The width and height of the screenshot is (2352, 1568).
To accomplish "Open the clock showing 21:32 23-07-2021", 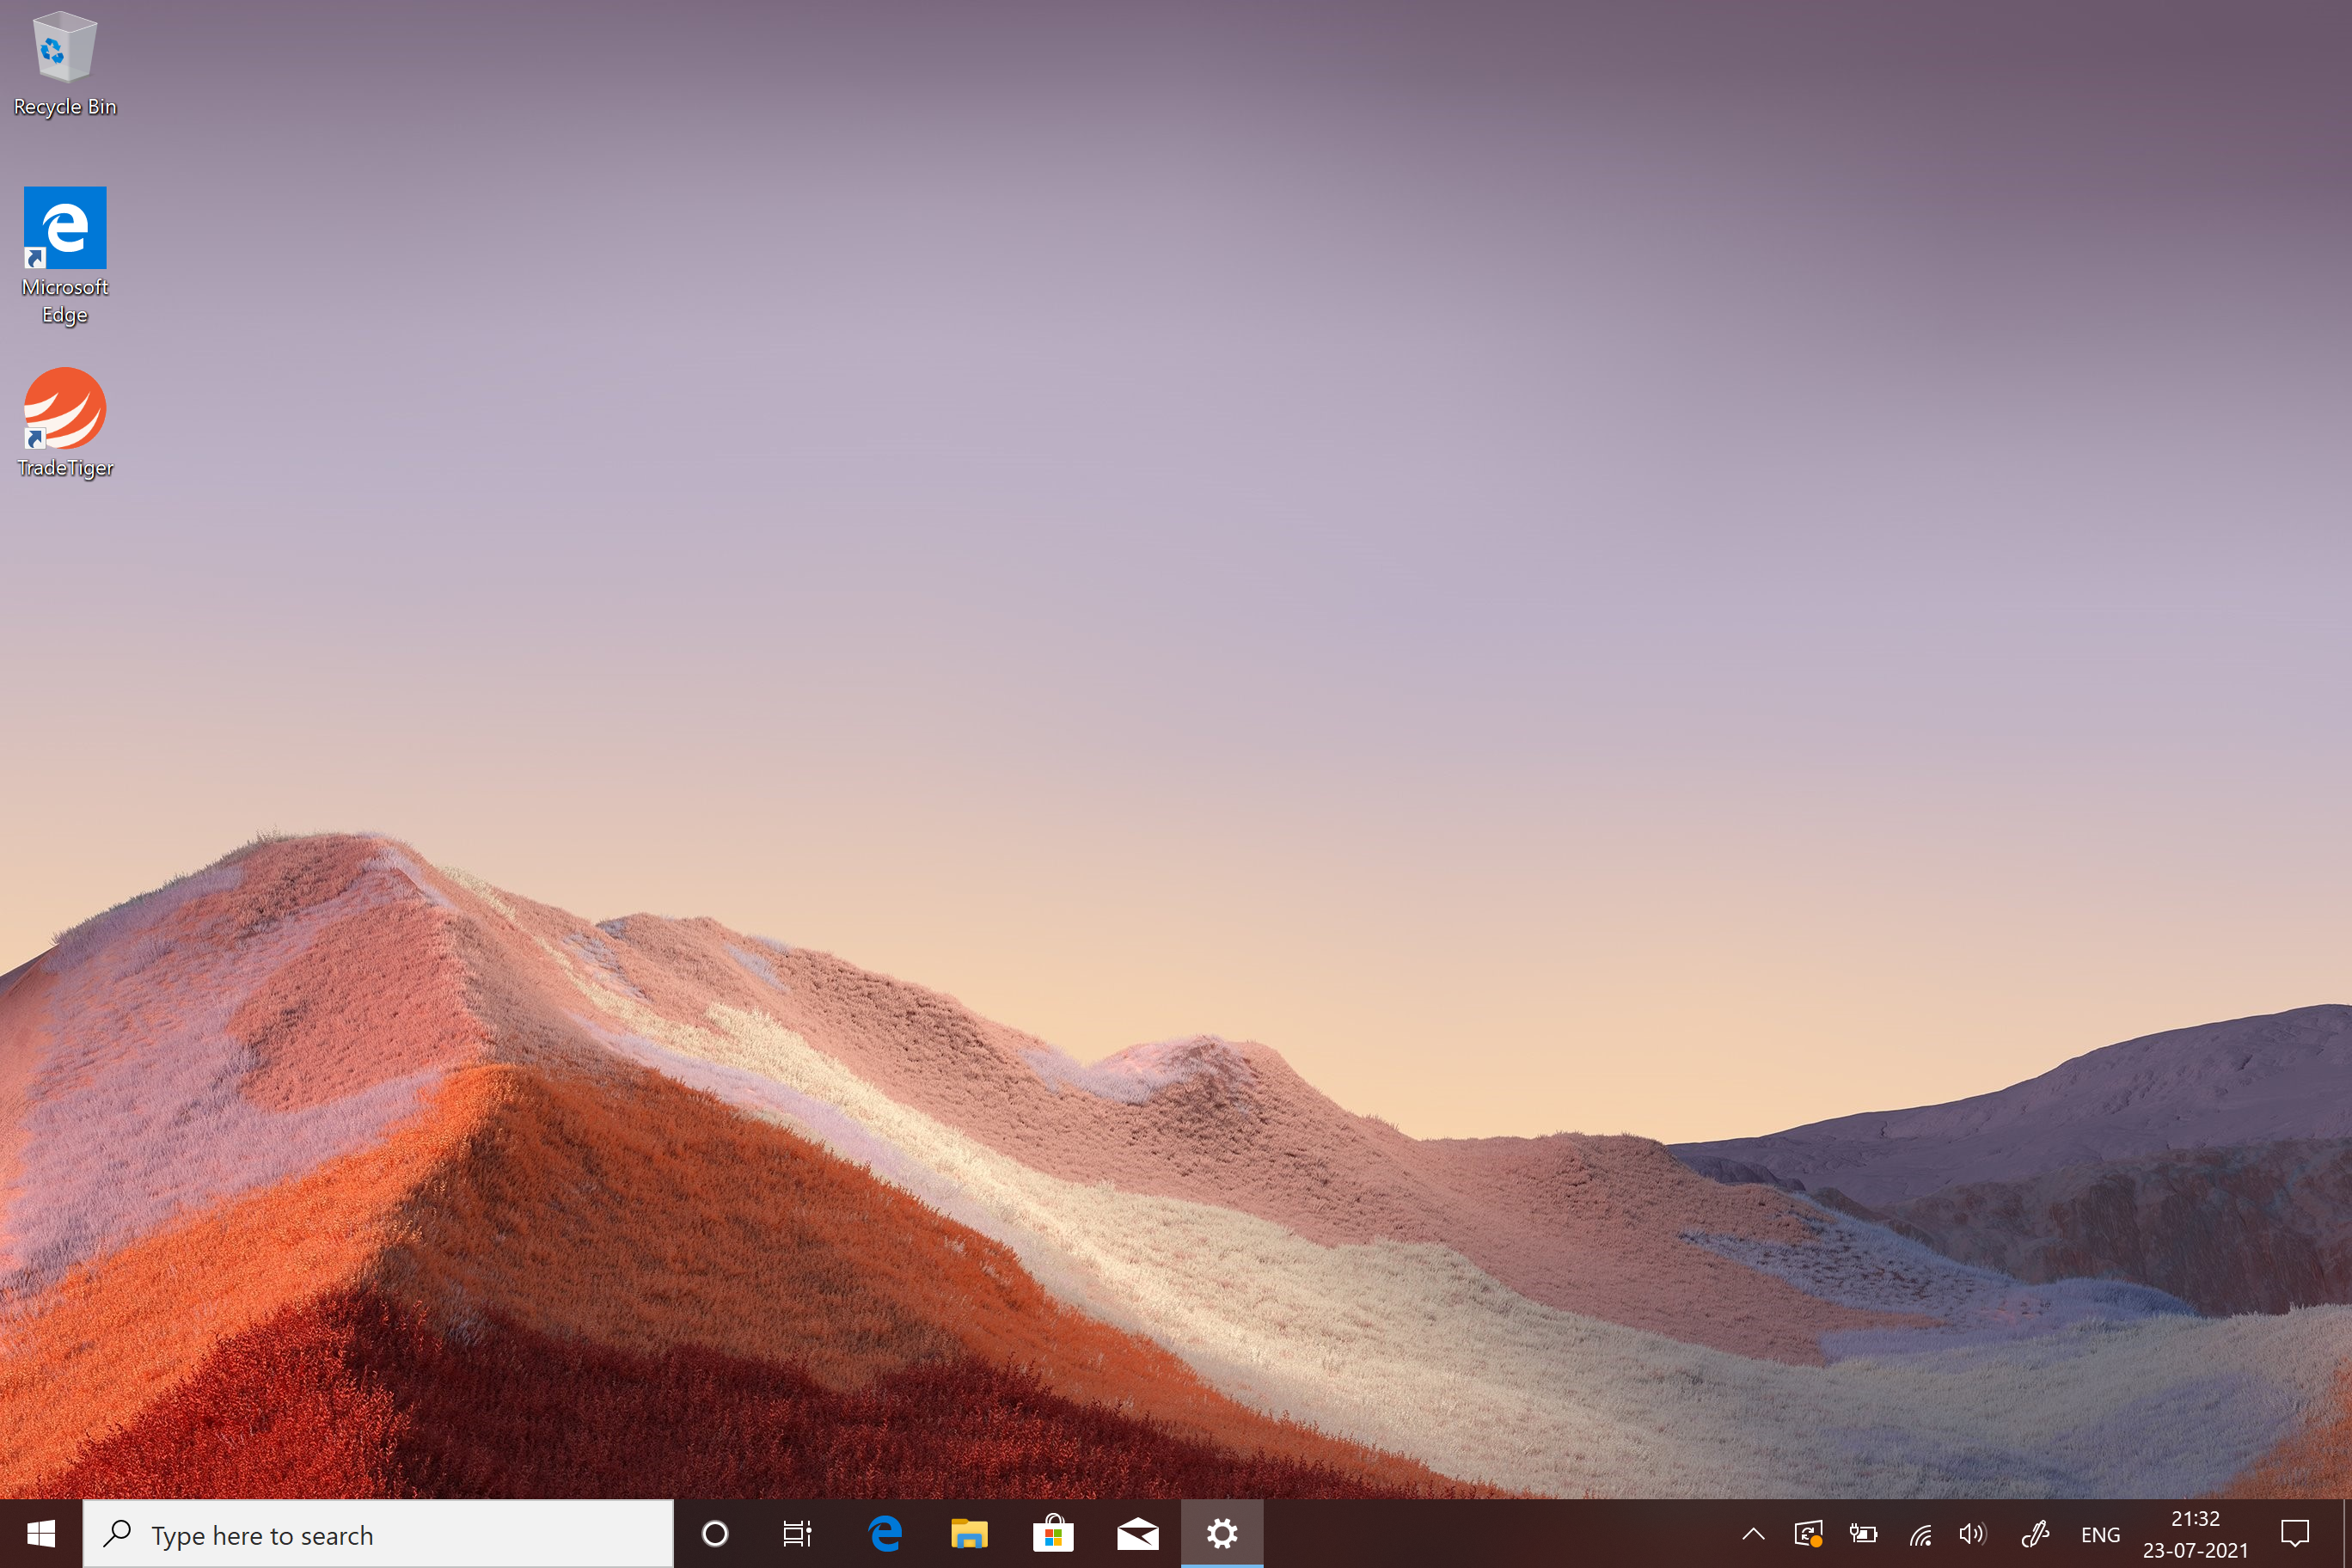I will [x=2195, y=1534].
